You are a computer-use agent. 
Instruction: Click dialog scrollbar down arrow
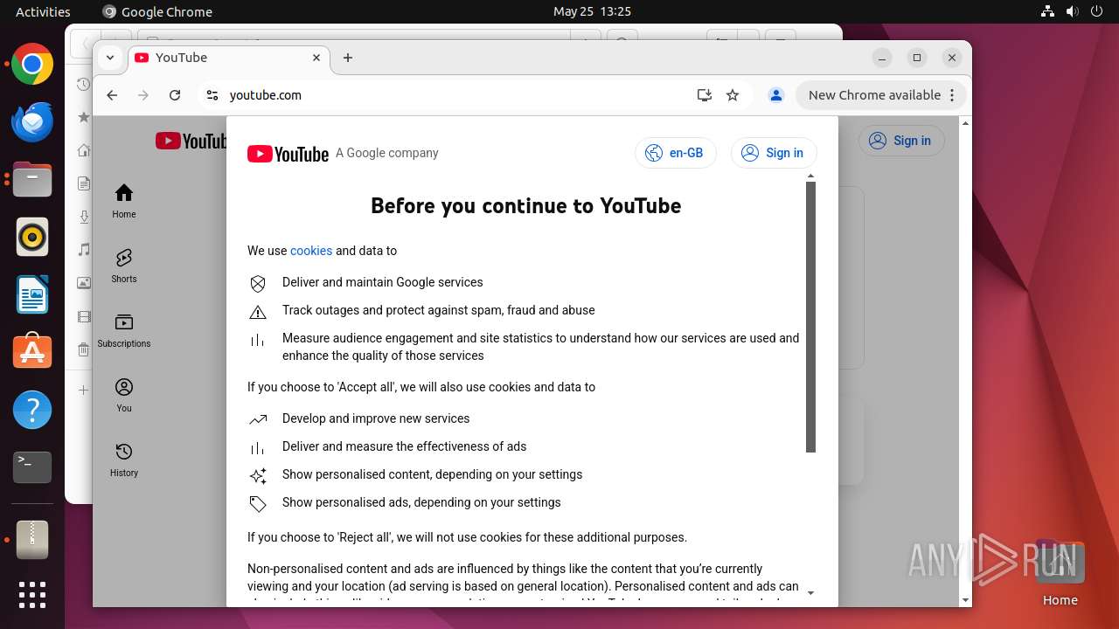(x=810, y=593)
